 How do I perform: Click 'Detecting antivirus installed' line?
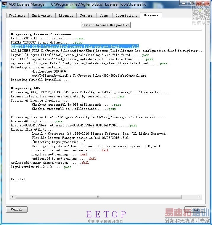42,67
